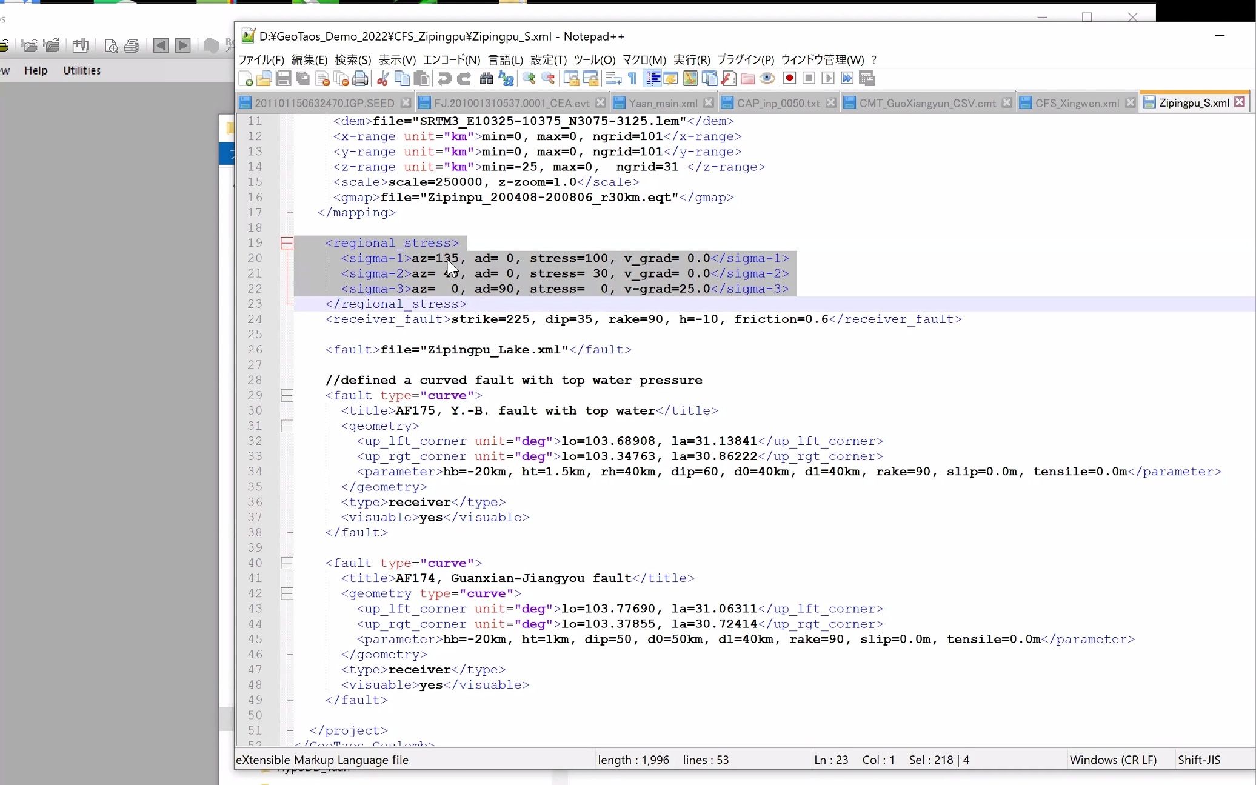Toggle show all characters pilcrow button
Screen dimensions: 1256x785
[x=632, y=79]
